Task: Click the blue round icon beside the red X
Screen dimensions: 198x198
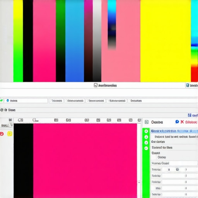Action: [x=177, y=122]
